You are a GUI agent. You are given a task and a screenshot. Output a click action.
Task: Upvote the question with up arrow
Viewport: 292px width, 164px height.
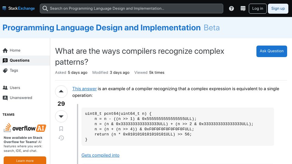[61, 91]
